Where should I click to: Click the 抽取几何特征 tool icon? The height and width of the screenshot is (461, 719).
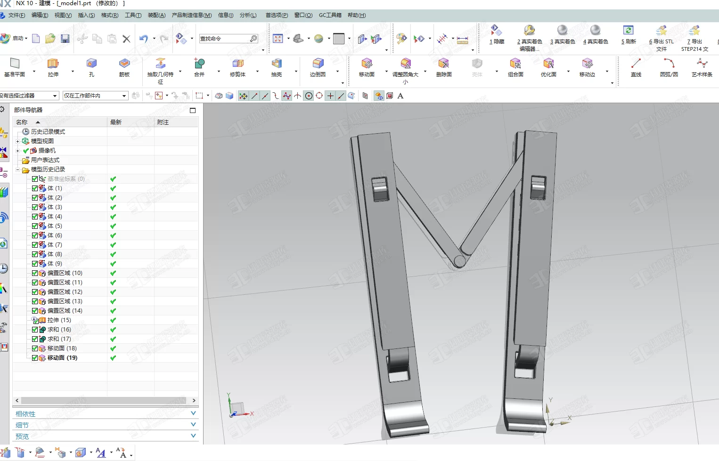coord(161,64)
